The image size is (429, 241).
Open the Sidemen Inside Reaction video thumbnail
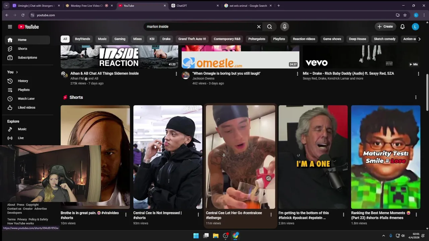119,57
